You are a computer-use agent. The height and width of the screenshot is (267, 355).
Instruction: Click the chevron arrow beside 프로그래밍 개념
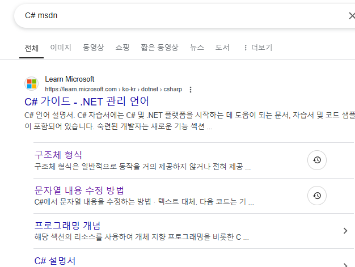pyautogui.click(x=345, y=231)
